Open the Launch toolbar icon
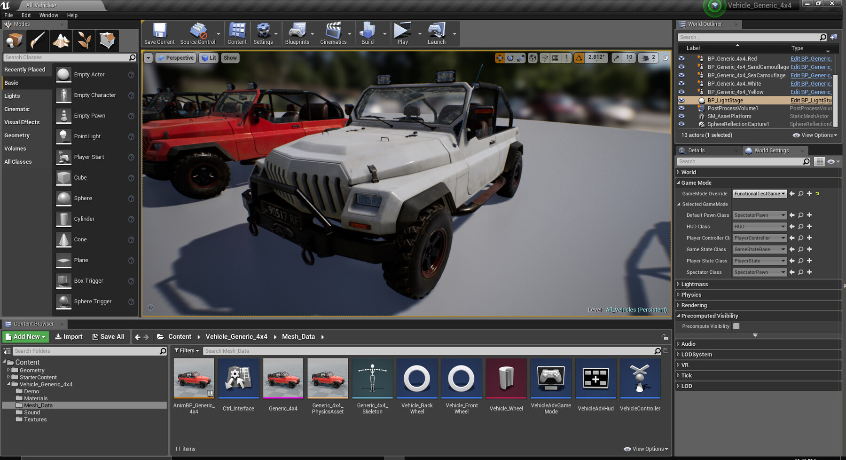Viewport: 846px width, 460px height. 436,33
